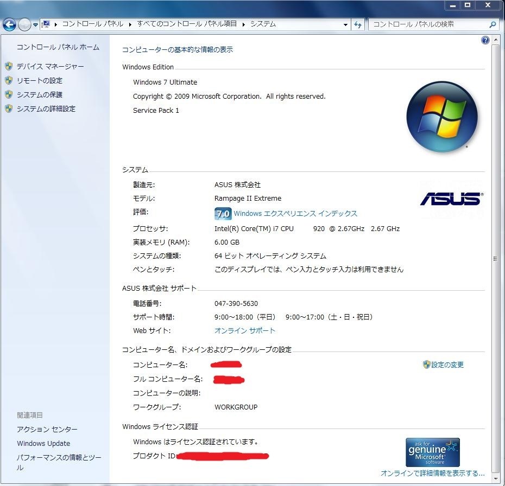Viewport: 505px width, 486px height.
Task: Click shield icon beside システムの詳細設定
Action: [9, 108]
